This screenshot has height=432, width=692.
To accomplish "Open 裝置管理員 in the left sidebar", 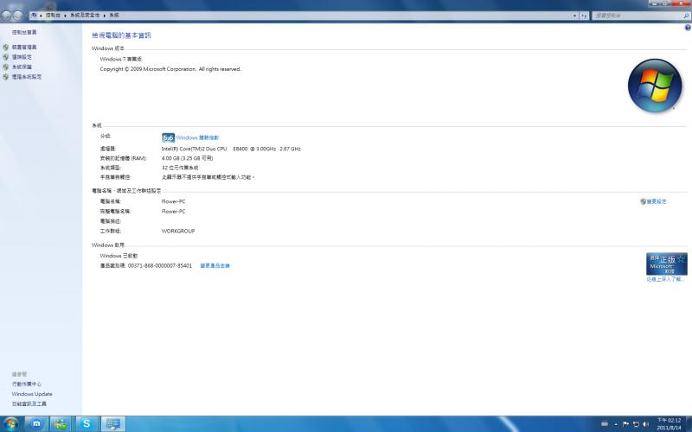I will coord(24,48).
